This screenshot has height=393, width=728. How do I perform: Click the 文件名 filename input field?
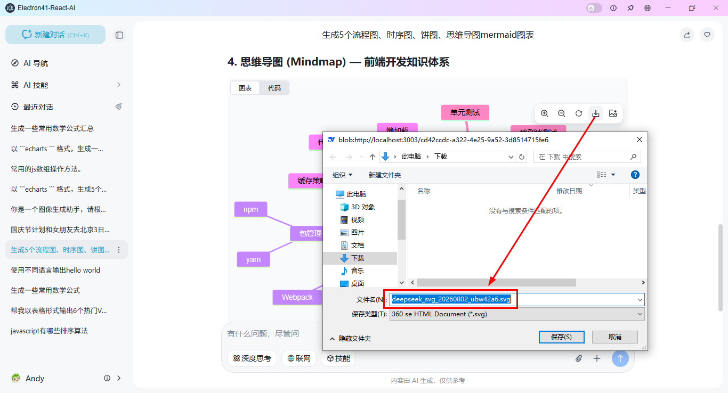click(x=517, y=299)
